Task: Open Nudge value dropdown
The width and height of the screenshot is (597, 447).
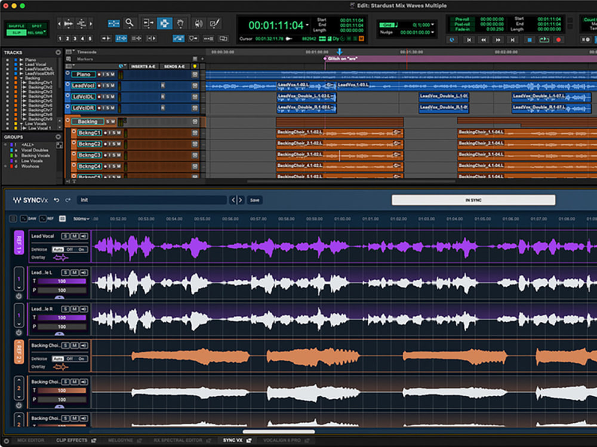Action: (433, 32)
